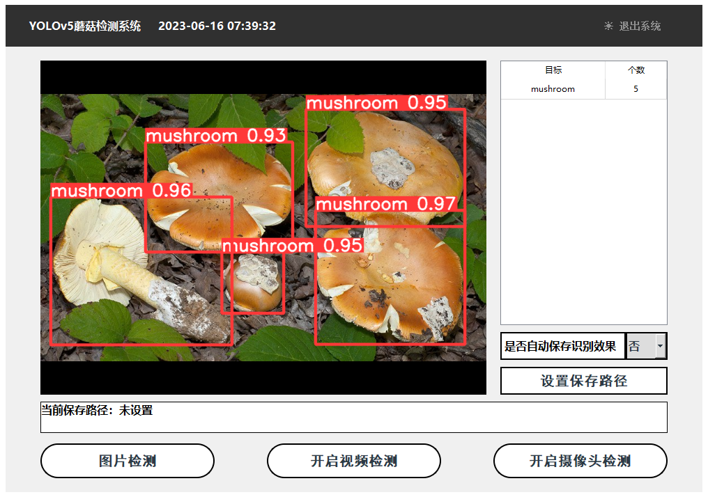This screenshot has height=497, width=708.
Task: Start 图片检测 image detection
Action: coord(128,461)
